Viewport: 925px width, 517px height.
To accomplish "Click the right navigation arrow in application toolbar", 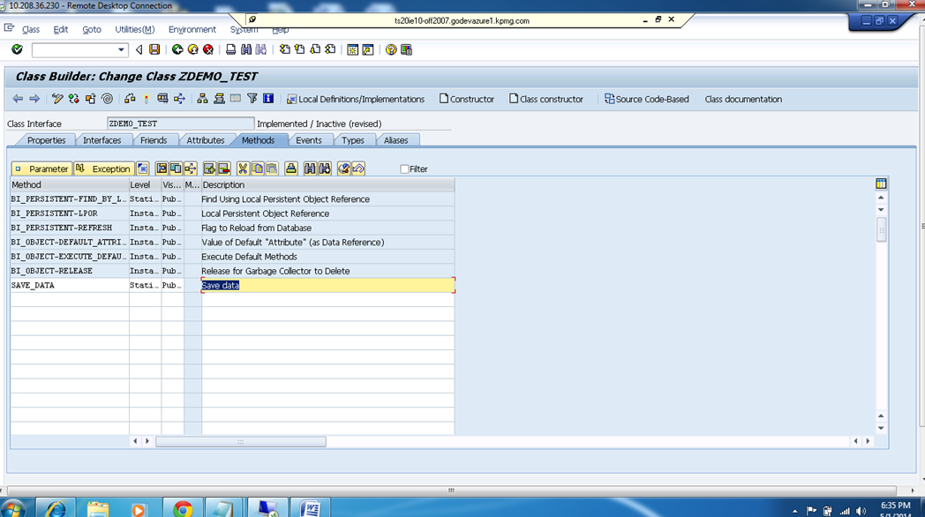I will point(34,99).
